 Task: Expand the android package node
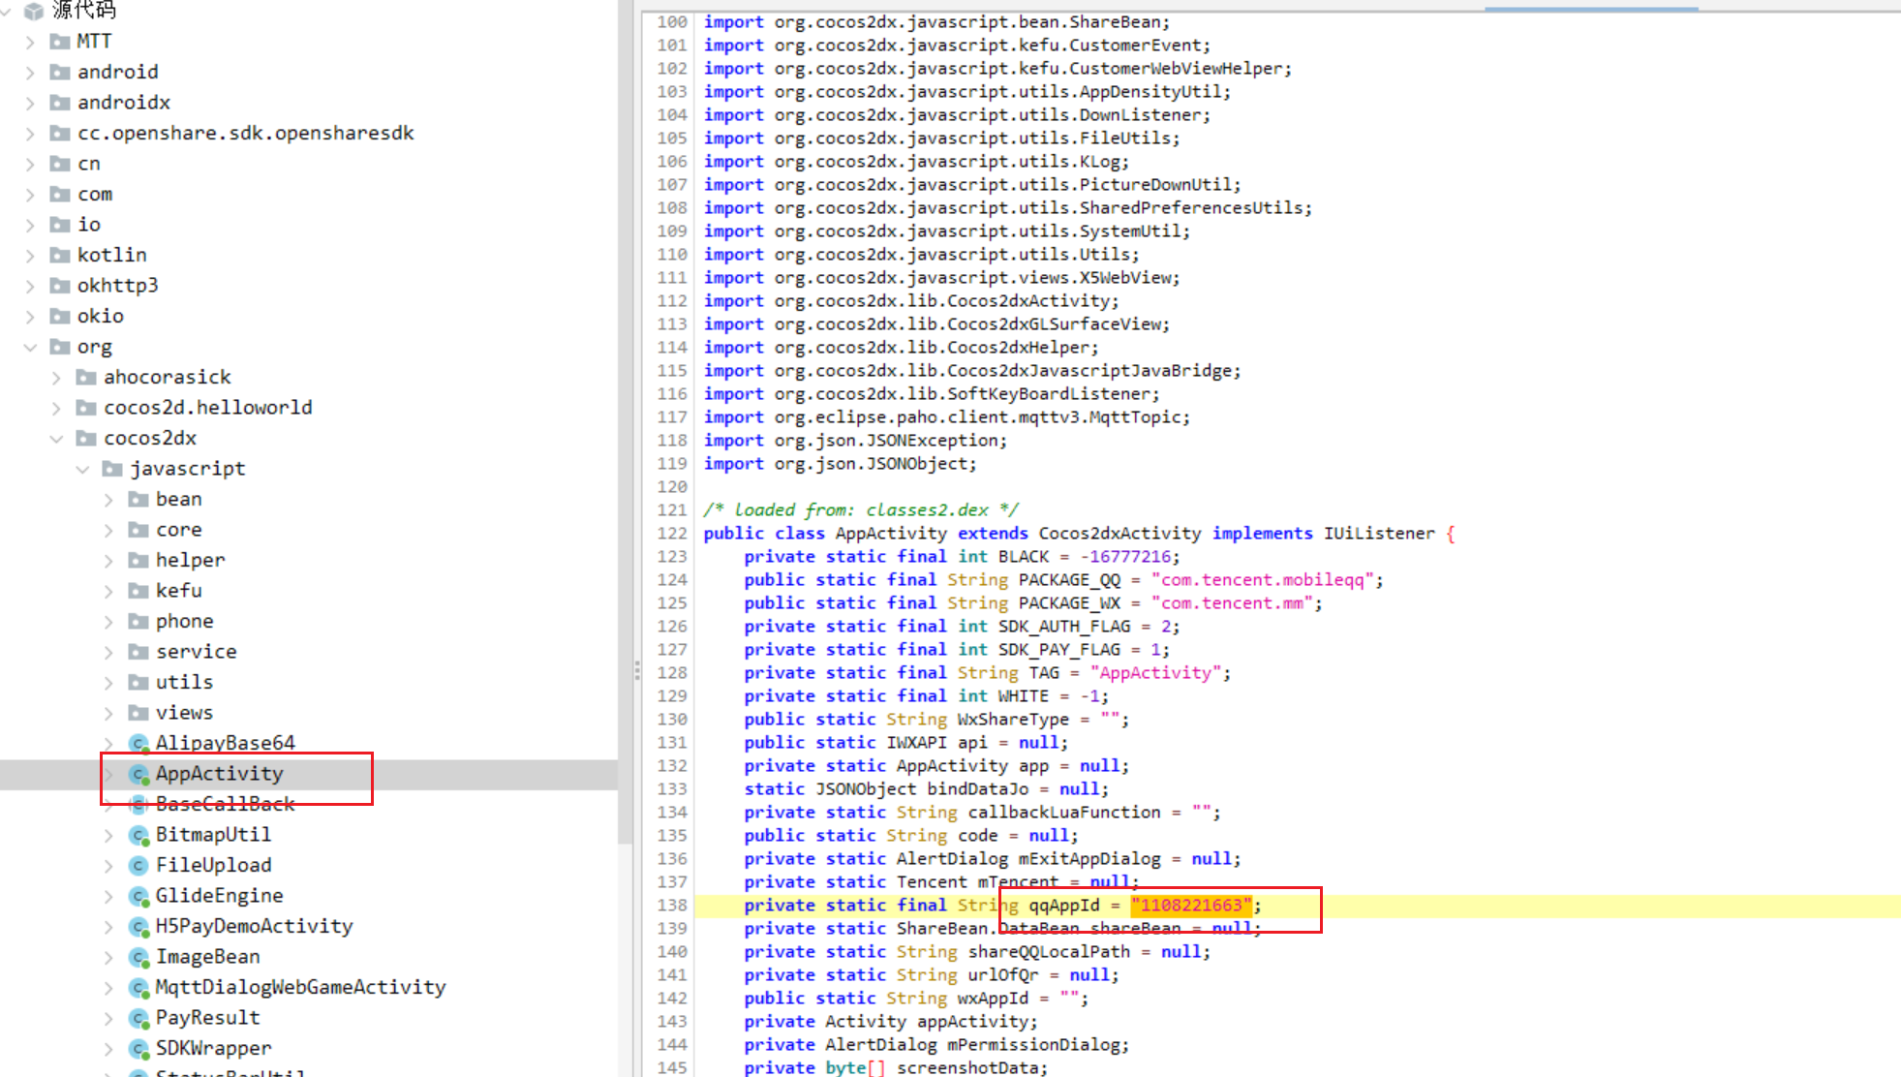(x=30, y=73)
